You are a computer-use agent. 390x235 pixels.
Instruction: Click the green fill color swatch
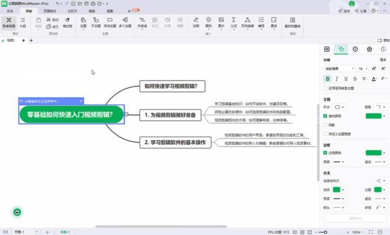click(373, 116)
